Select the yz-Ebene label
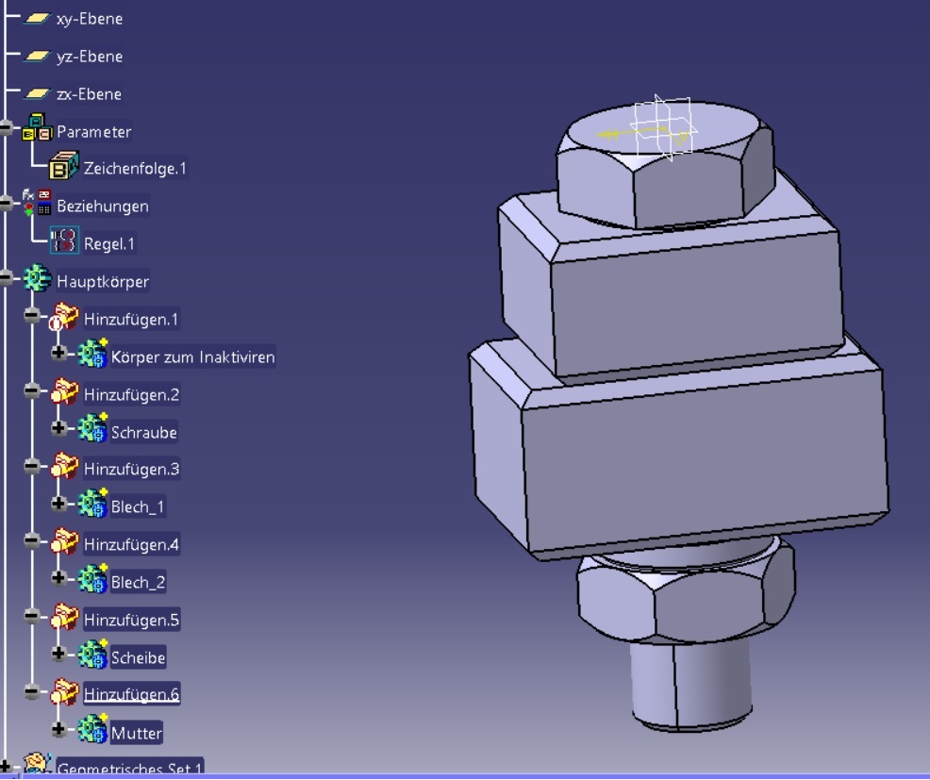 coord(90,57)
